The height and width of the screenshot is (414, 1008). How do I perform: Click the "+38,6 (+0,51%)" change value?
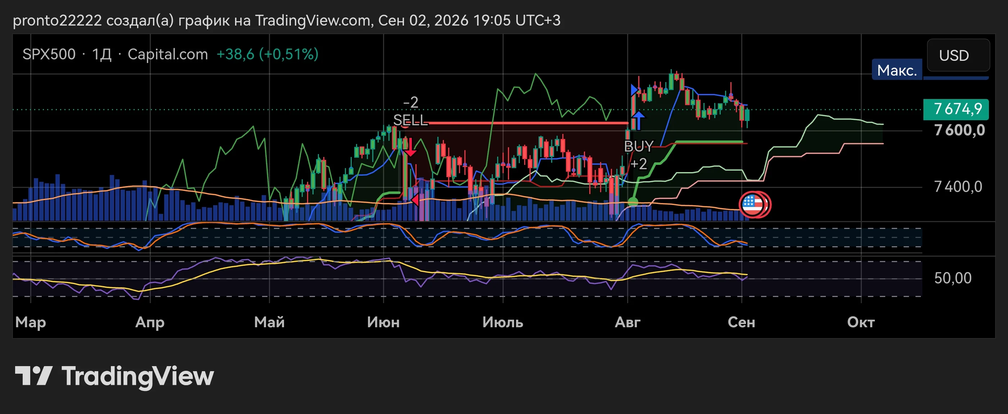(267, 54)
